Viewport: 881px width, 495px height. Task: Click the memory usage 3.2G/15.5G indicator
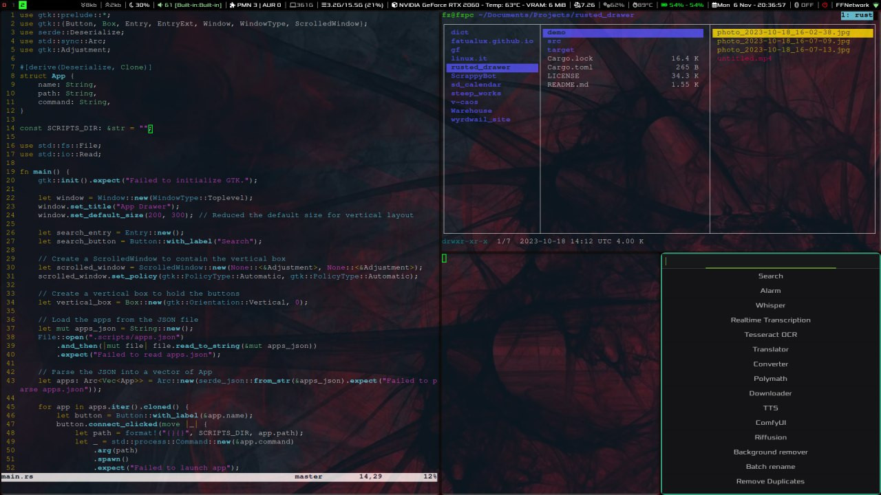point(352,5)
